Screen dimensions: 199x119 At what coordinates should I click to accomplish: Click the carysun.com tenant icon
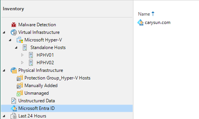pyautogui.click(x=140, y=23)
